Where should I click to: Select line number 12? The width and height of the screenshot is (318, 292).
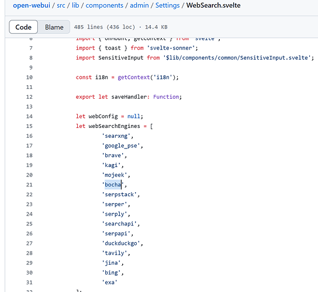pos(29,97)
